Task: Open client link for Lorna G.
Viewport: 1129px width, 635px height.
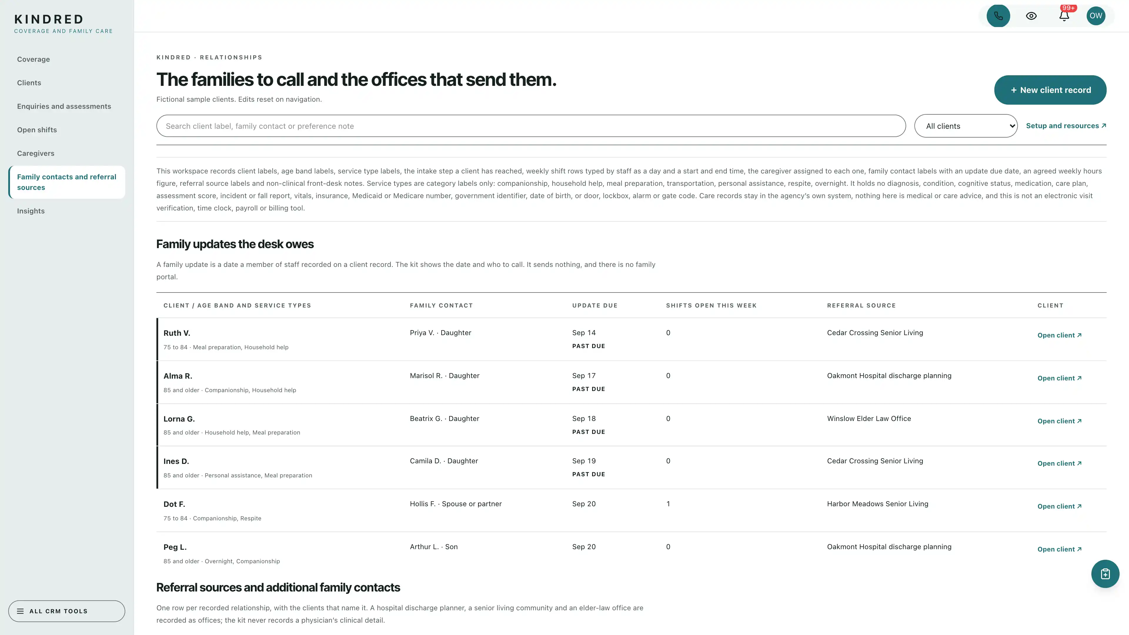Action: click(1059, 421)
